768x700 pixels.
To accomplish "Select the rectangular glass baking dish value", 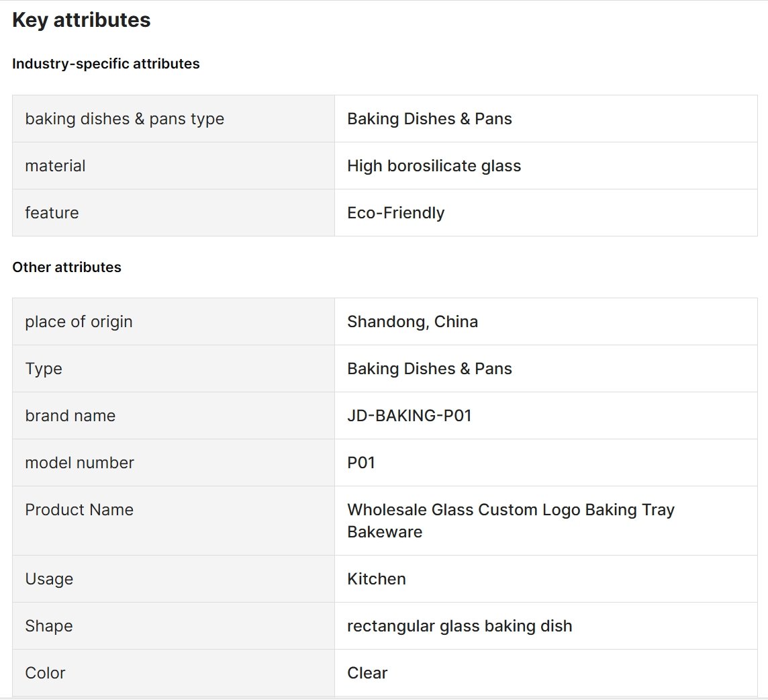I will 459,626.
